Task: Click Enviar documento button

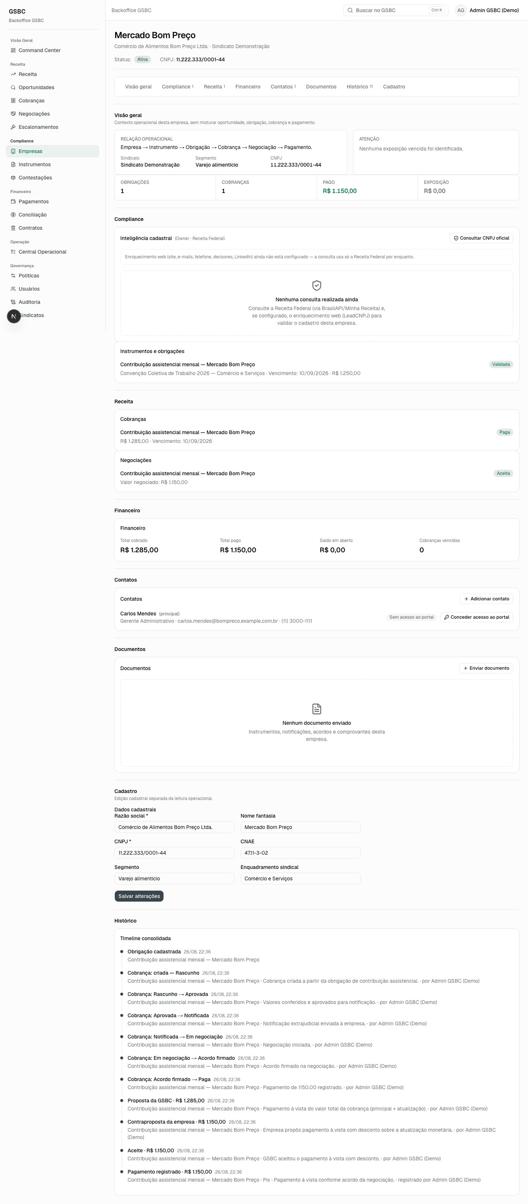Action: point(486,668)
